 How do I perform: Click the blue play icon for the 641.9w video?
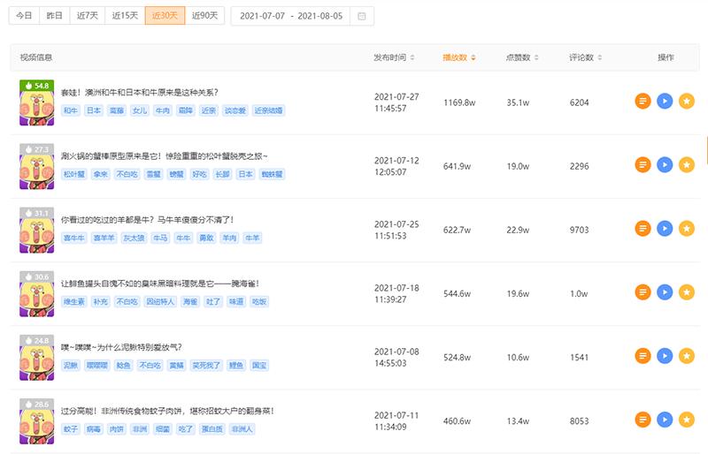pos(665,165)
